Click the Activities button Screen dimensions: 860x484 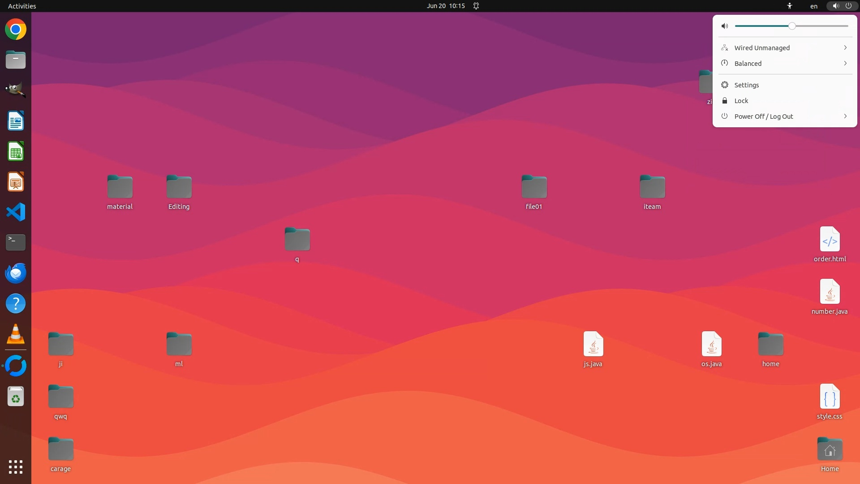point(22,6)
